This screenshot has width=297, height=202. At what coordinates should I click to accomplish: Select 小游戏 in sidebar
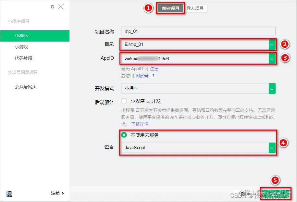(21, 47)
